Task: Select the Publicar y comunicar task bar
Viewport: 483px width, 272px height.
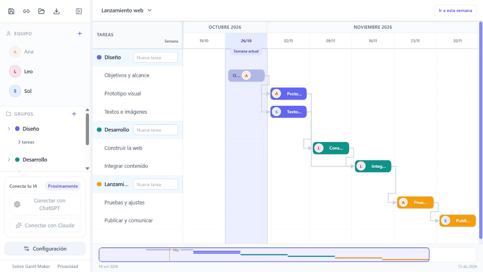Action: coord(458,221)
